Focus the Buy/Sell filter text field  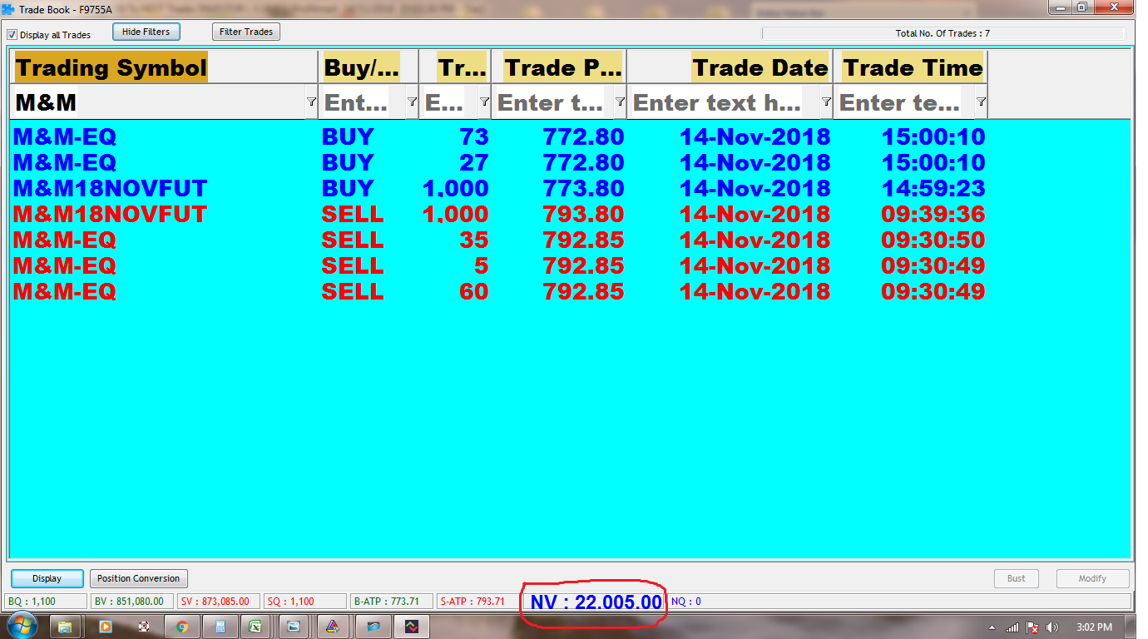click(x=363, y=102)
